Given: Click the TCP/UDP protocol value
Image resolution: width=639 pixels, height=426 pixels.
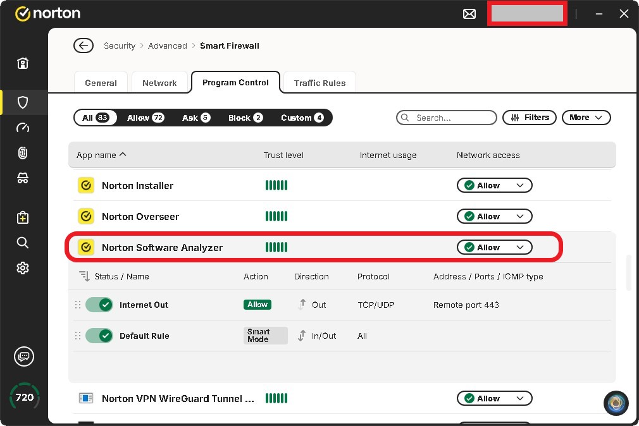Looking at the screenshot, I should (376, 305).
